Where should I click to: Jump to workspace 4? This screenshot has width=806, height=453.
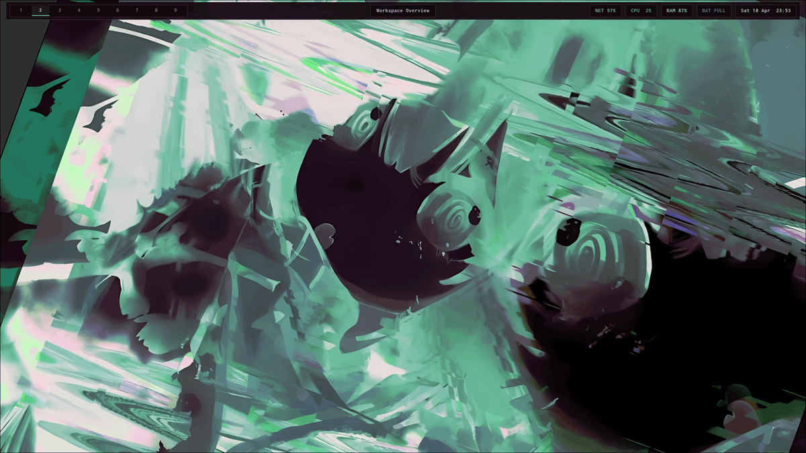(79, 10)
